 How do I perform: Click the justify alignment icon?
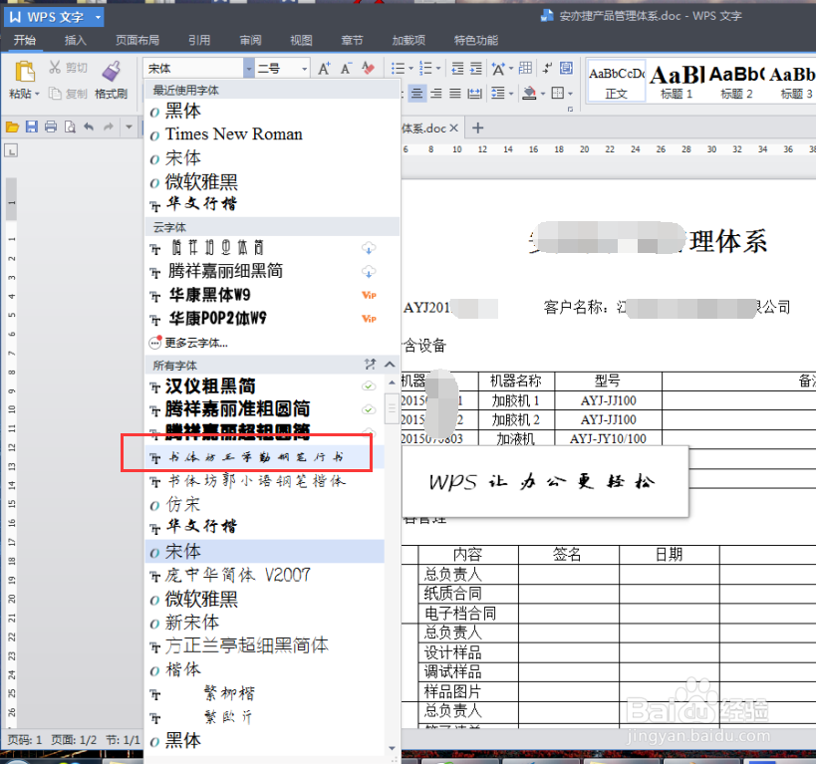pyautogui.click(x=455, y=94)
